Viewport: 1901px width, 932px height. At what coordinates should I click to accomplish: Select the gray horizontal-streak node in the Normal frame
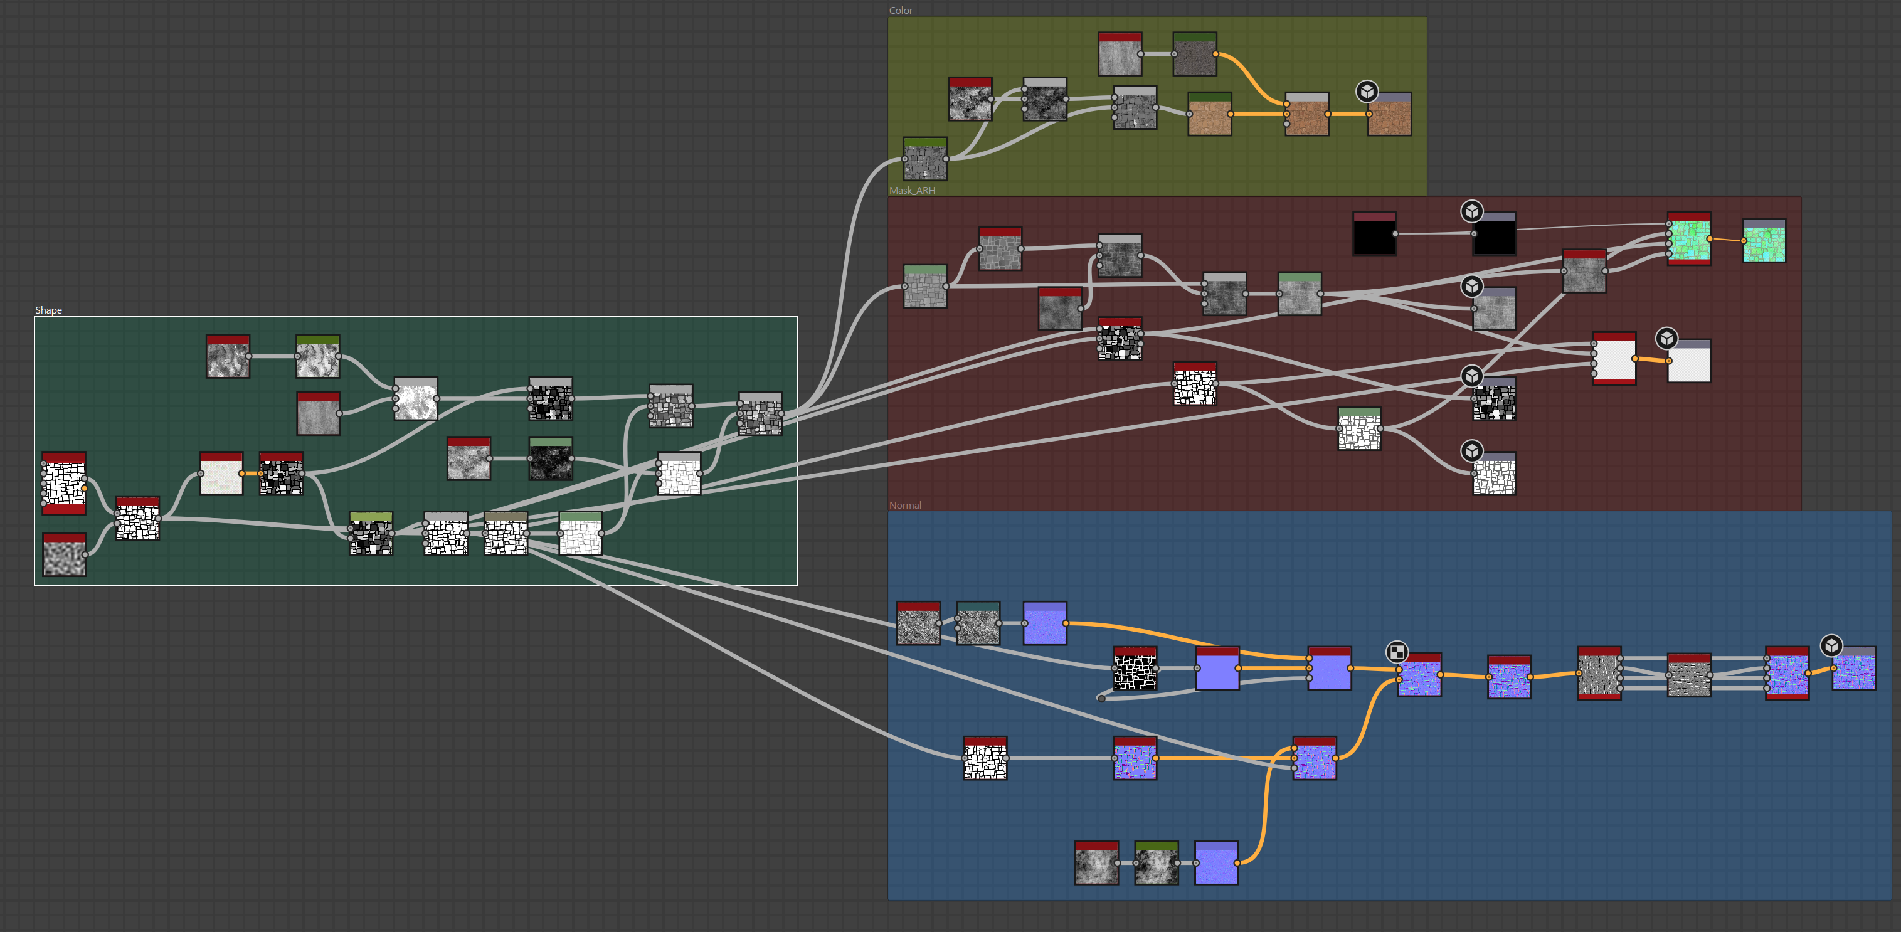point(1689,674)
